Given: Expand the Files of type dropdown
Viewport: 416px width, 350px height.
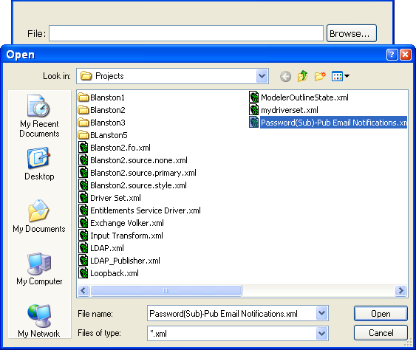Looking at the screenshot, I should pos(322,333).
